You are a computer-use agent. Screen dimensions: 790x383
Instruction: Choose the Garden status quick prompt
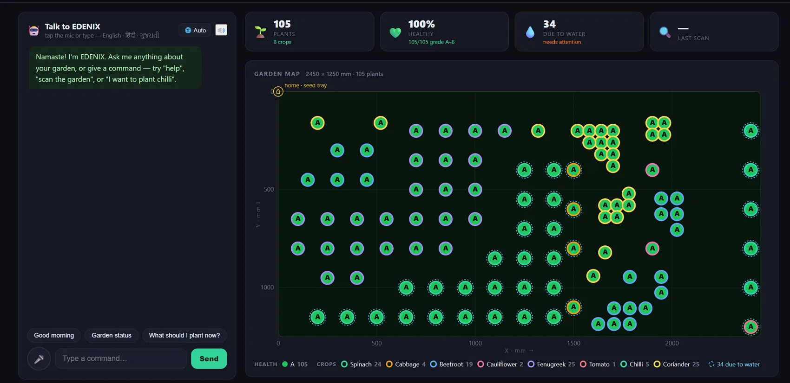[112, 335]
